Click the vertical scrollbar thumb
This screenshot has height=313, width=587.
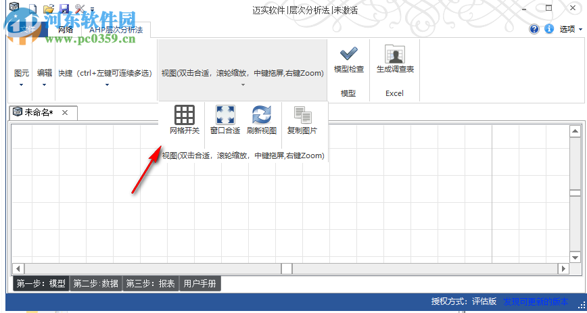(575, 193)
